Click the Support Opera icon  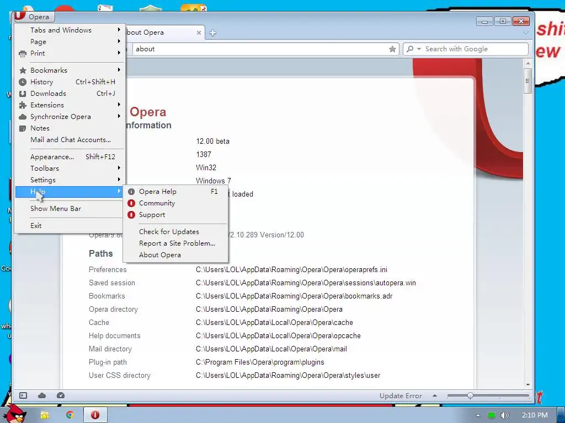point(131,215)
